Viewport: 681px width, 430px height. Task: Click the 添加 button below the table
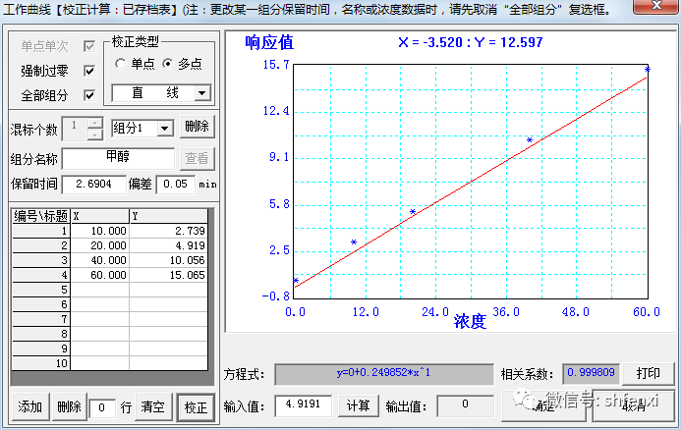pyautogui.click(x=29, y=406)
